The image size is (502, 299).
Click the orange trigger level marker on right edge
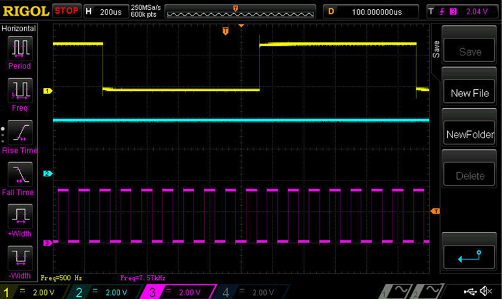(436, 211)
